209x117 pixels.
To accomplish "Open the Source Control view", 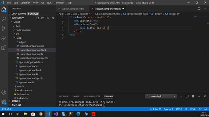I will click(4, 29).
